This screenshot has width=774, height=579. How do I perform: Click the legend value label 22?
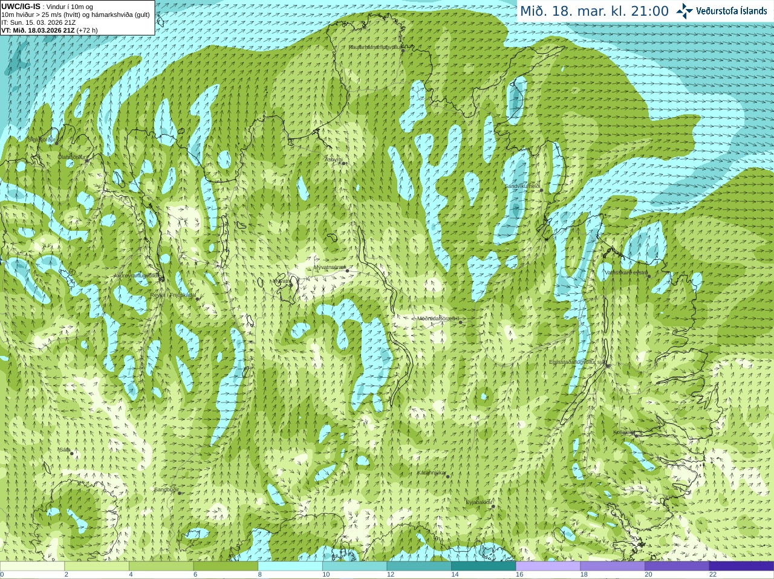tap(713, 575)
